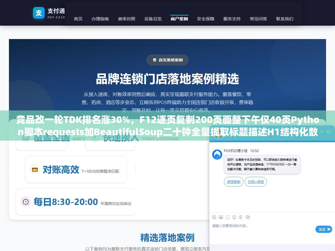Open the 首页 nav item
The image size is (335, 251).
(78, 19)
